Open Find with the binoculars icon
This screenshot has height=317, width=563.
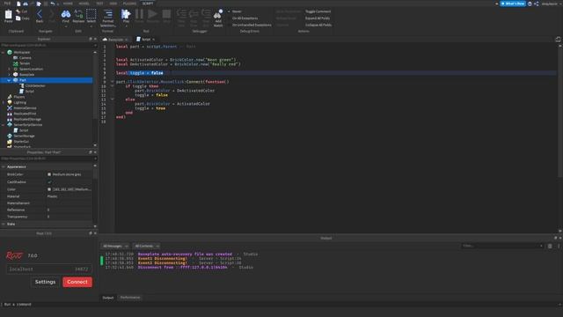66,14
